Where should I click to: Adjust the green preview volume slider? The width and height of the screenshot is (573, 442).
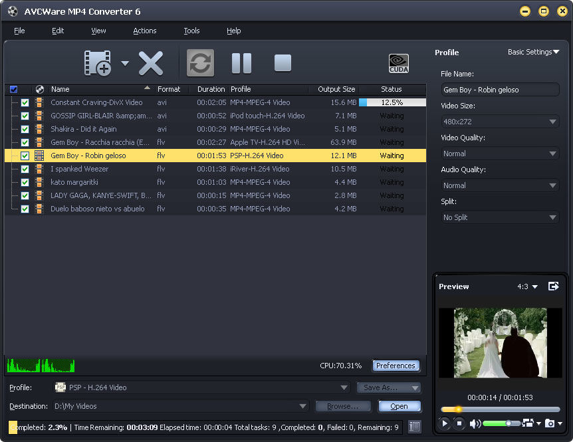501,423
